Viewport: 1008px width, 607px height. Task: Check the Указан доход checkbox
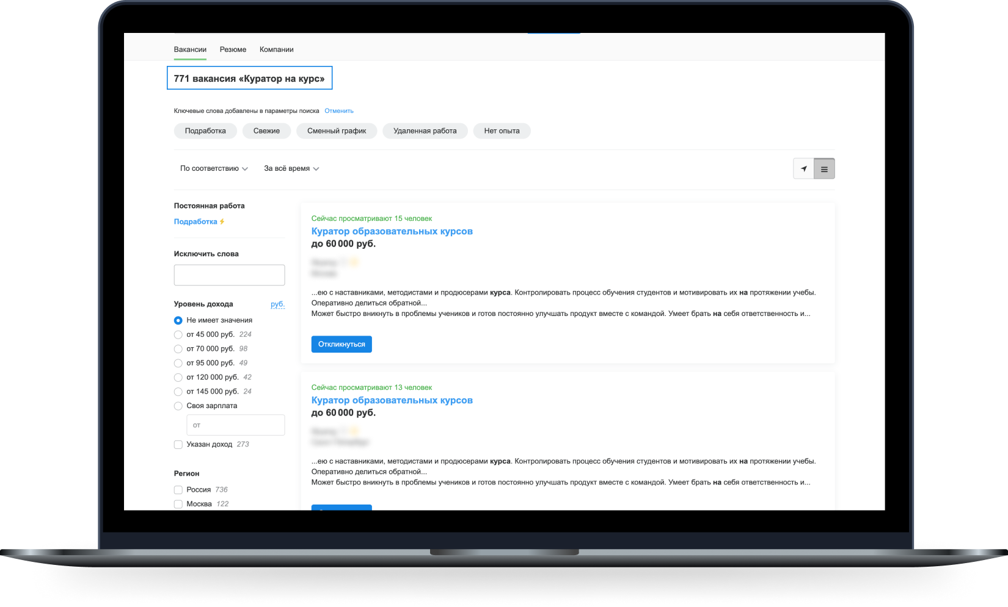point(178,445)
